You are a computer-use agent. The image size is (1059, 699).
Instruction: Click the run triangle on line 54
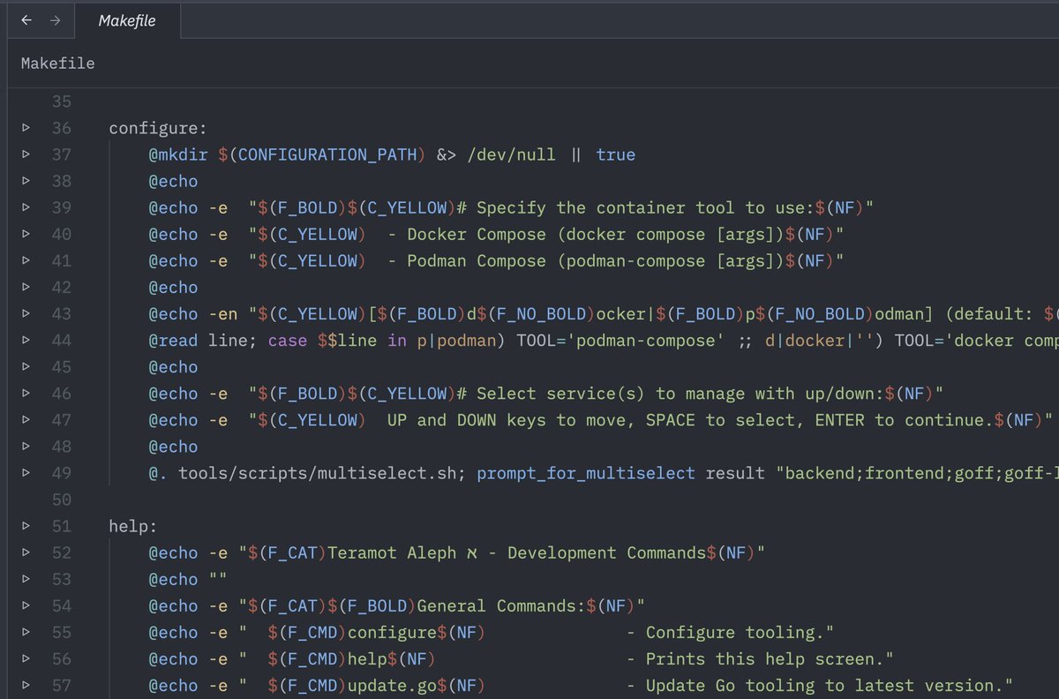[26, 605]
